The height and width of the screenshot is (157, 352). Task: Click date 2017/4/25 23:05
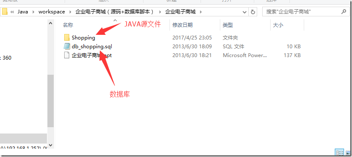(x=192, y=38)
